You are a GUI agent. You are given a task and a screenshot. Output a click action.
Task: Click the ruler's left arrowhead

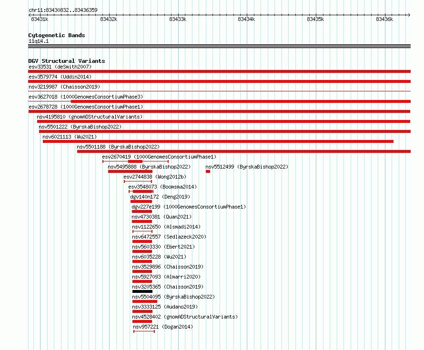pos(30,15)
